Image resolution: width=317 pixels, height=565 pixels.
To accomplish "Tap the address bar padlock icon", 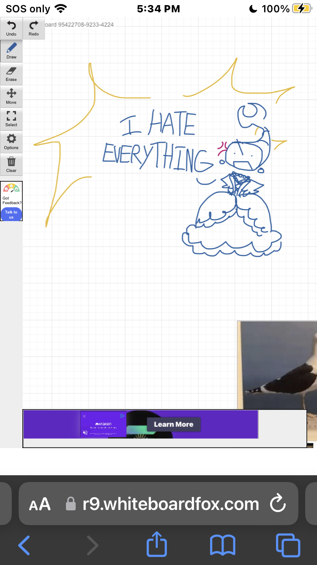I will [x=71, y=504].
